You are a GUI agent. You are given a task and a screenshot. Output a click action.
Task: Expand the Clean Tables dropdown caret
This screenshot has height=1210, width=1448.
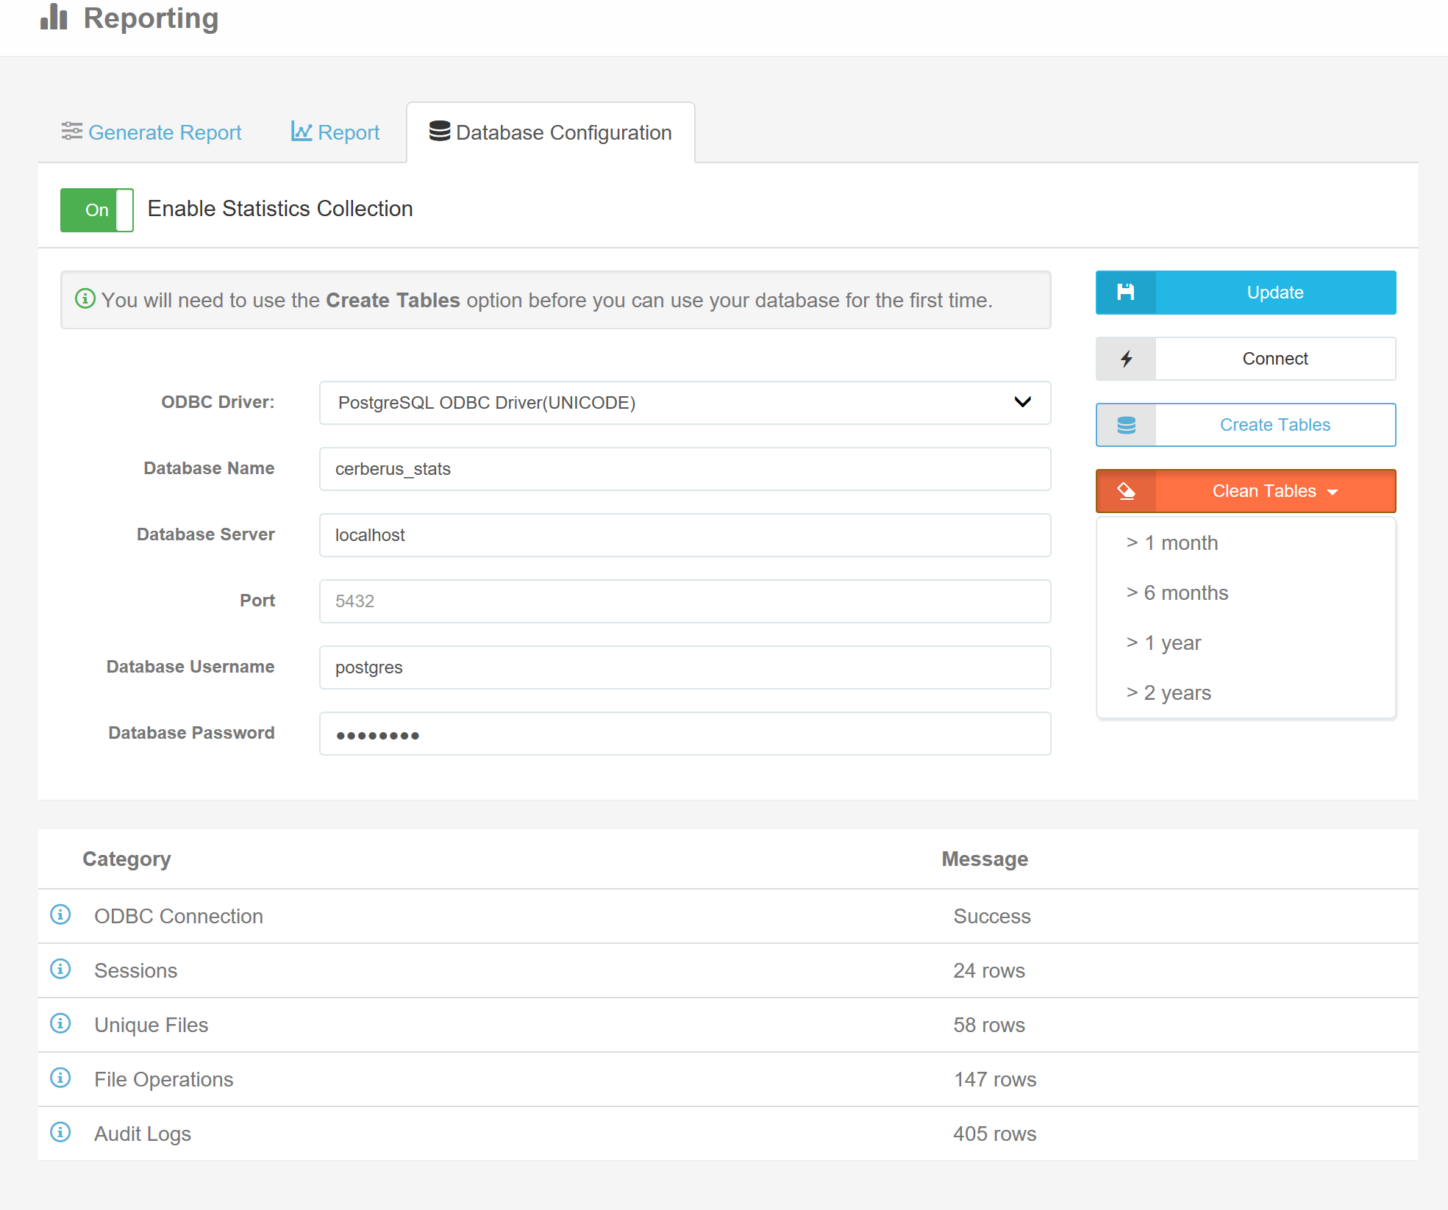(x=1333, y=492)
